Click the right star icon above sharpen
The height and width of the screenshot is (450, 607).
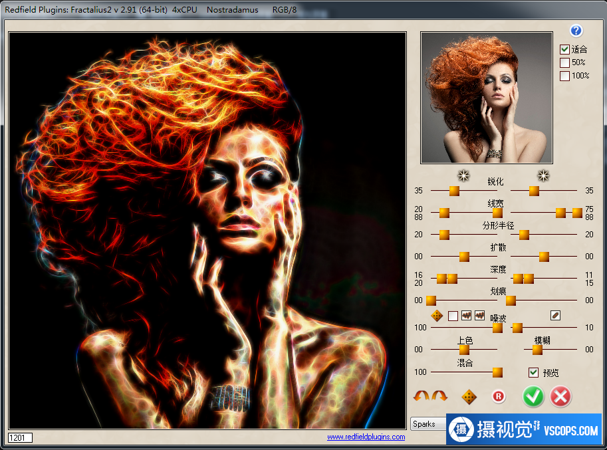coord(544,175)
